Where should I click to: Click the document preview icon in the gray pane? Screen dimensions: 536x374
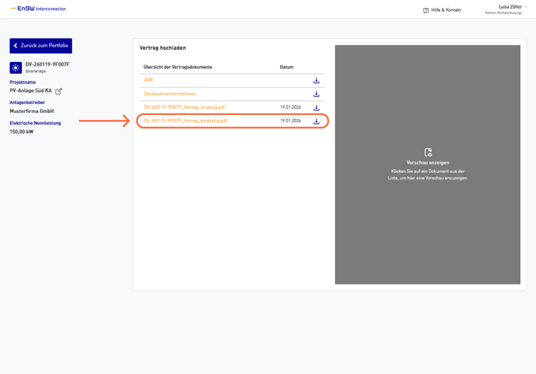point(428,152)
